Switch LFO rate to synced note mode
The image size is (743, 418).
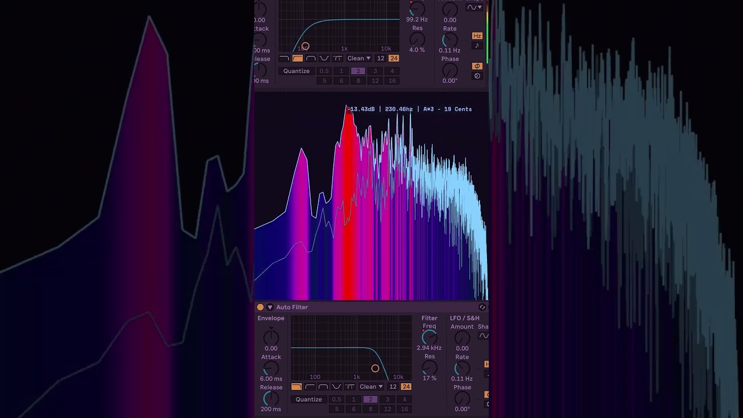point(477,45)
